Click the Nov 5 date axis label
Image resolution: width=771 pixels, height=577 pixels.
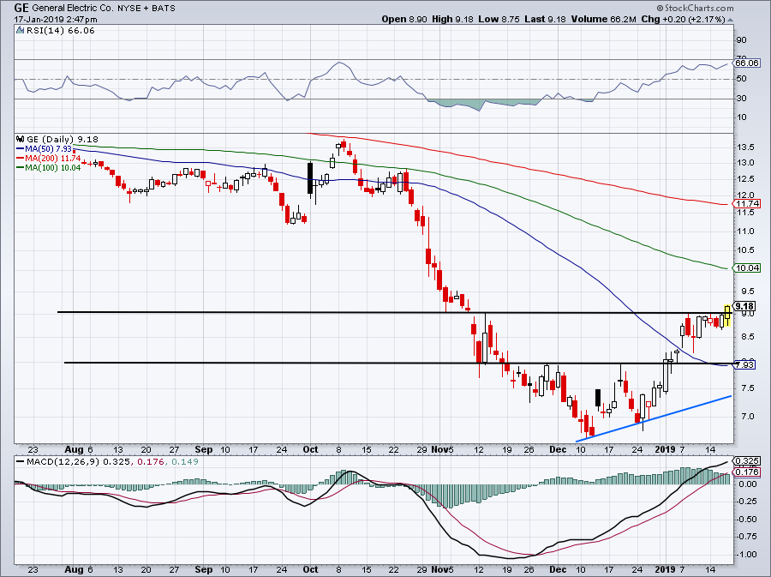coord(442,448)
